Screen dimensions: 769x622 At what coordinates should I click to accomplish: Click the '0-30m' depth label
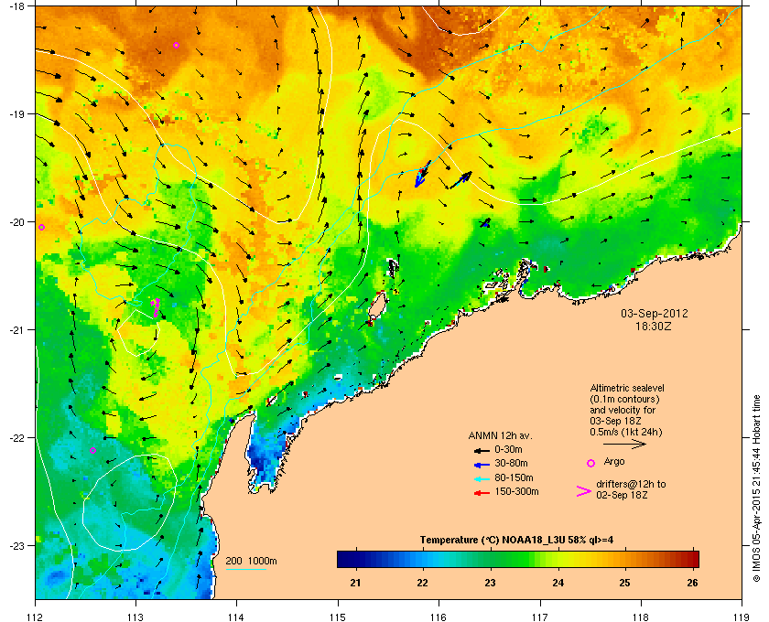[x=508, y=449]
